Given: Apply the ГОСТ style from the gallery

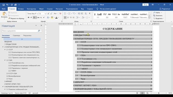Looking at the screenshot, I should pyautogui.click(x=125, y=16).
